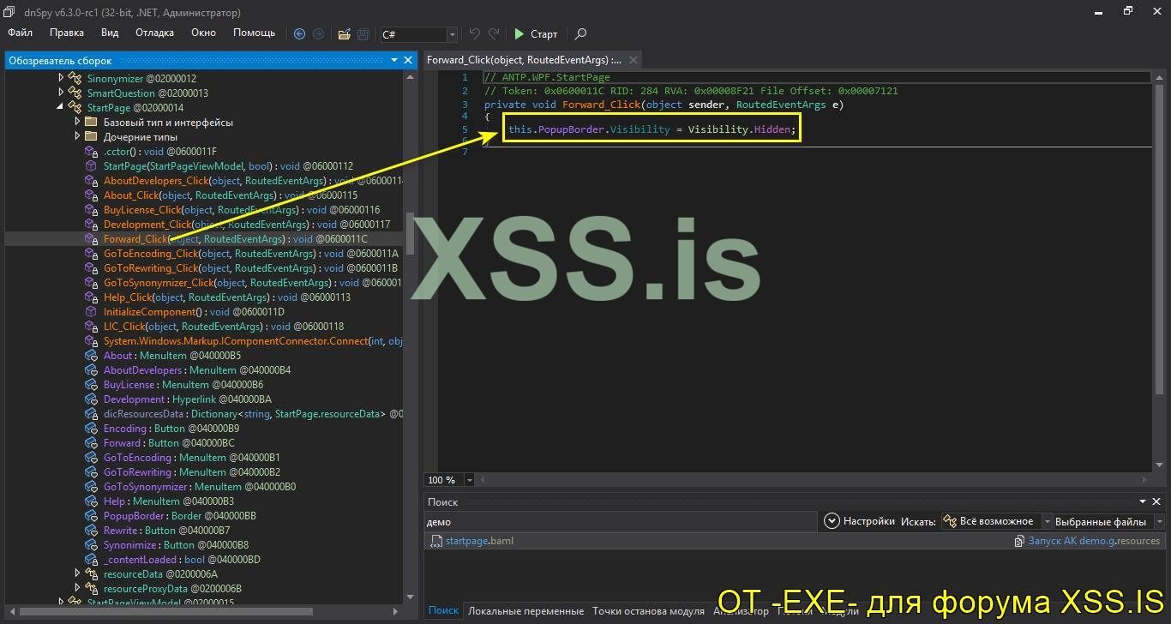
Task: Close the Обозреватель сборок panel
Action: pyautogui.click(x=408, y=60)
